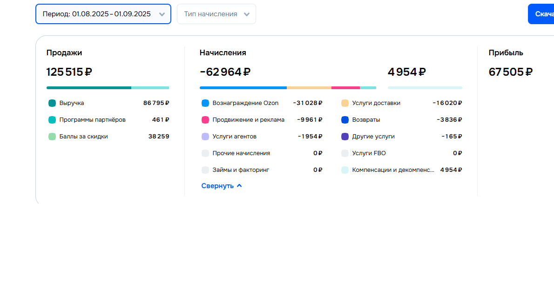The width and height of the screenshot is (554, 301).
Task: Click the Продвижение и реклама pink marker
Action: click(205, 120)
